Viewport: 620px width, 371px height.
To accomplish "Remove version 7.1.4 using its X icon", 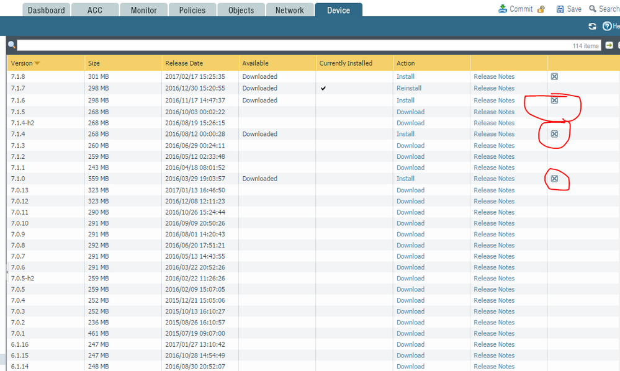I will [554, 134].
